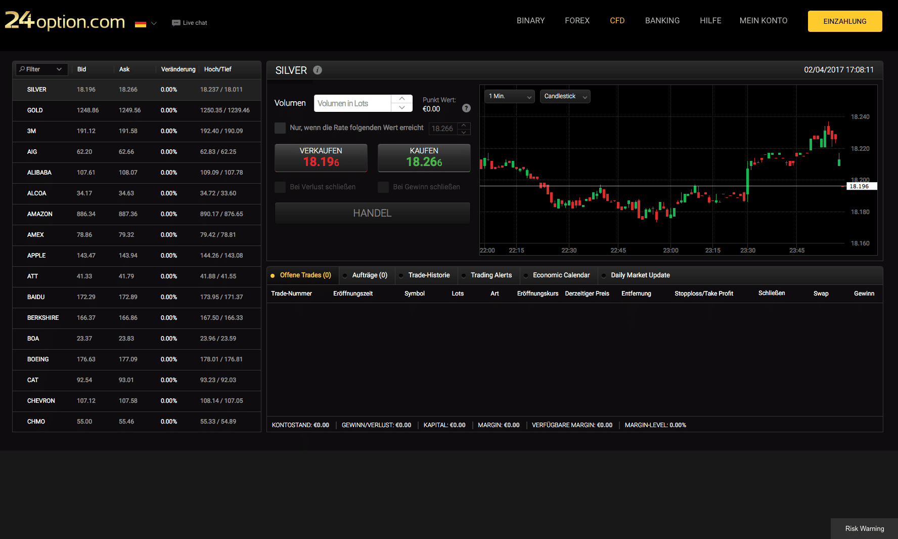Viewport: 898px width, 539px height.
Task: Check 'Bei Verlust schließen' option
Action: 280,187
